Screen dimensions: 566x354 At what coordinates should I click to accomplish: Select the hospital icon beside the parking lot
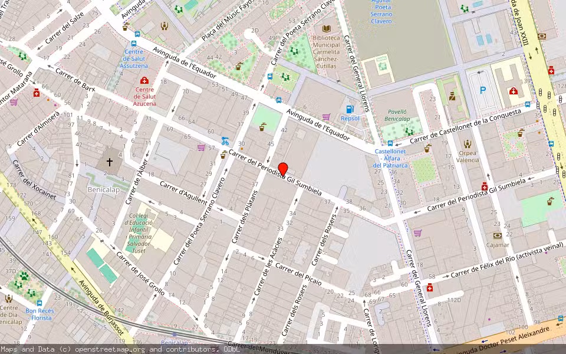pyautogui.click(x=513, y=91)
